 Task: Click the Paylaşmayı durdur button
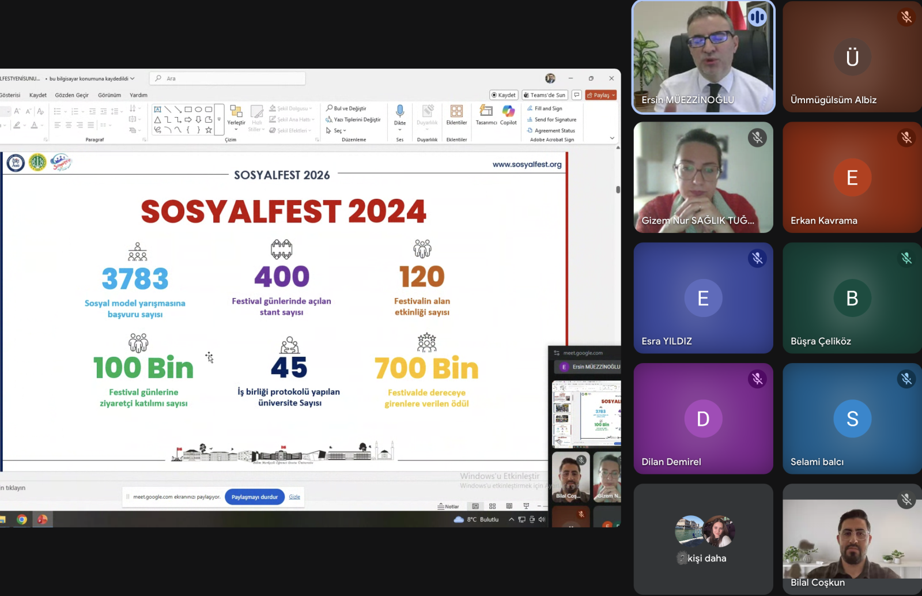(254, 497)
